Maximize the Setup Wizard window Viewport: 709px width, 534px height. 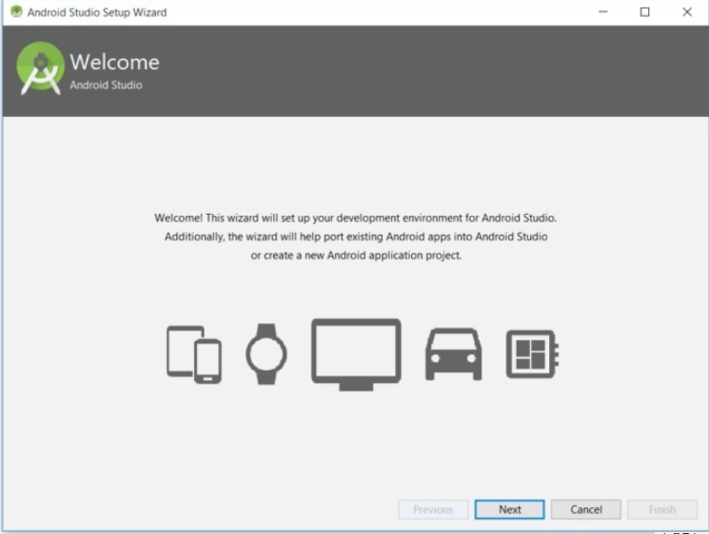[645, 11]
